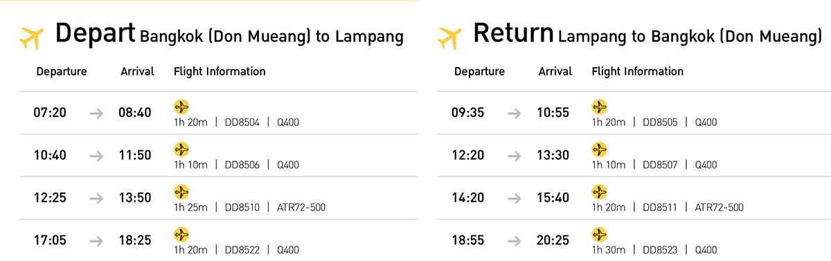Select the 10:40 departure time to Lampang
The height and width of the screenshot is (261, 831).
coord(50,155)
